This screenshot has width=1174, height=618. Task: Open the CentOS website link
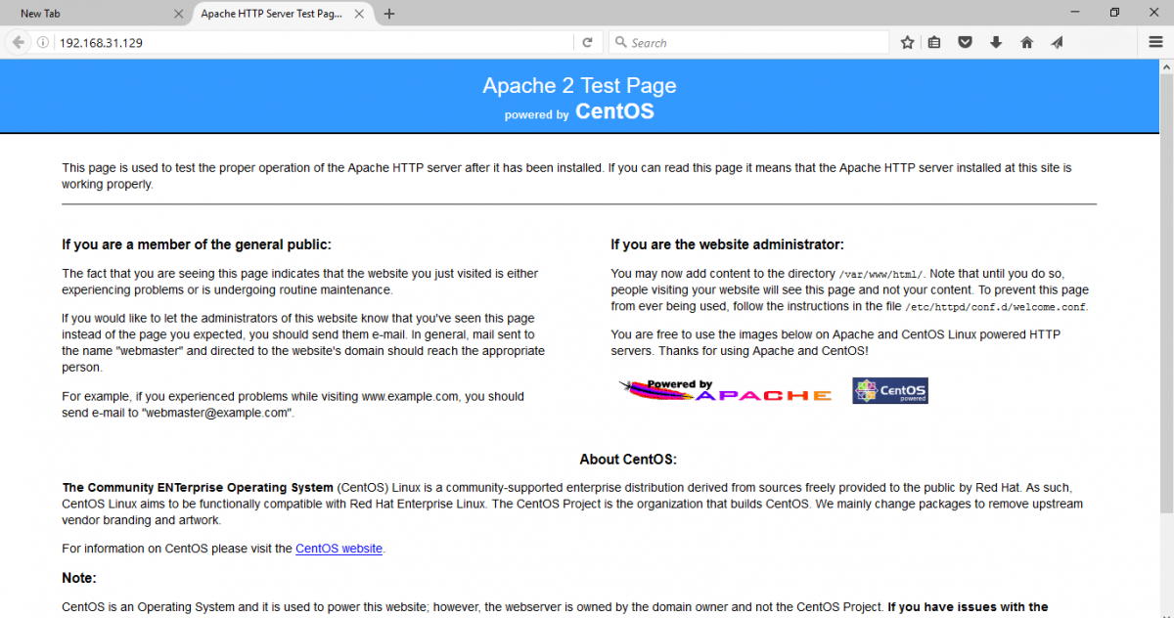point(339,549)
